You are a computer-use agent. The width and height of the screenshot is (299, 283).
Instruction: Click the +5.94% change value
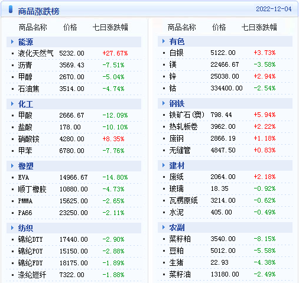pyautogui.click(x=265, y=115)
